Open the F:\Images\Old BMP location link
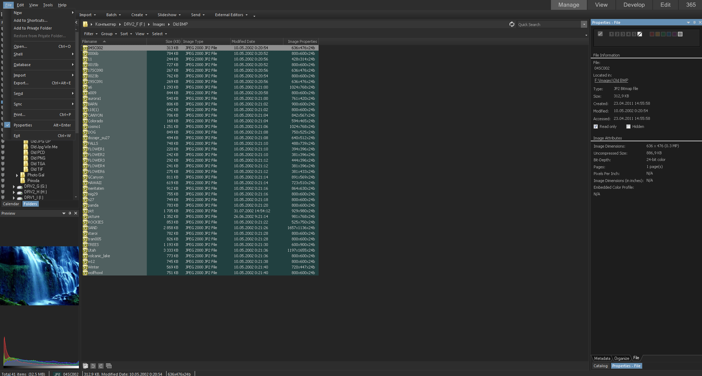 611,80
